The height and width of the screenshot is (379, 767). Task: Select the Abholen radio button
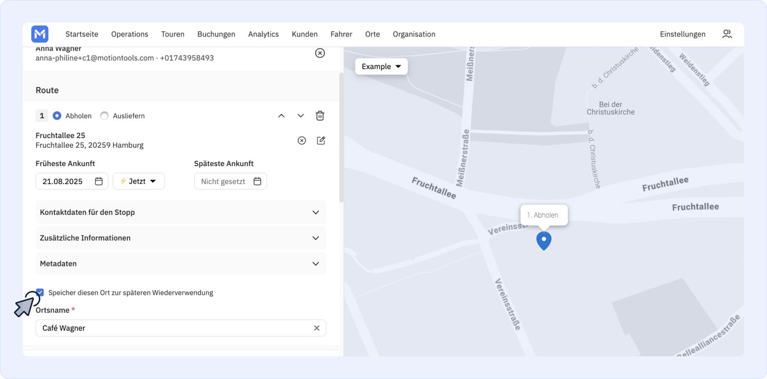57,116
